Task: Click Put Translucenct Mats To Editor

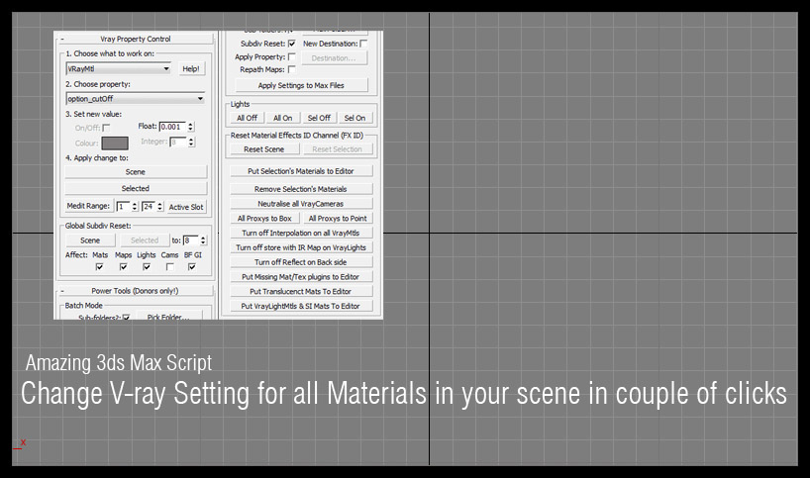Action: [301, 291]
